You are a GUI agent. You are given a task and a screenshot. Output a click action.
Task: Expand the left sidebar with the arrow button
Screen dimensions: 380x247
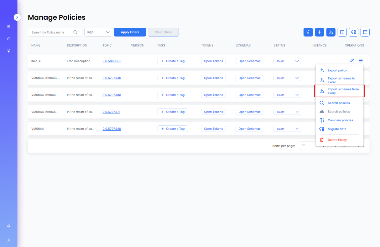tap(17, 18)
